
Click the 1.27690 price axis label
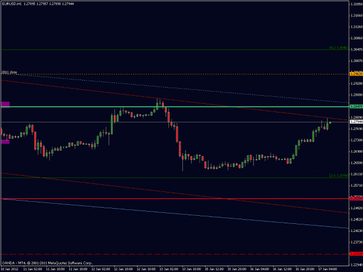click(357, 129)
